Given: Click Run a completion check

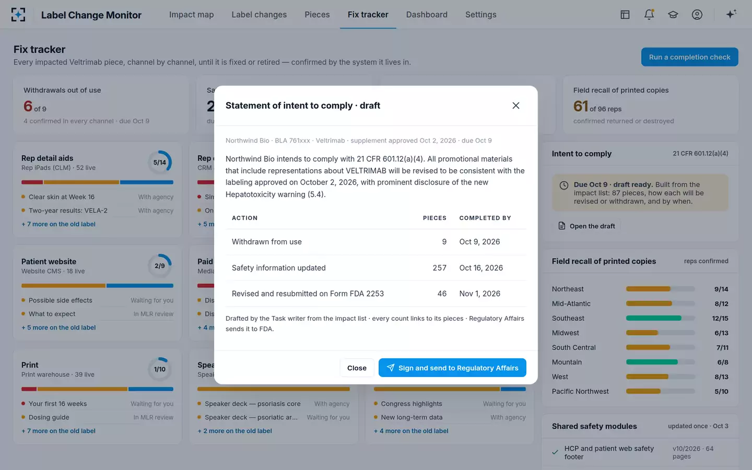Looking at the screenshot, I should 689,57.
